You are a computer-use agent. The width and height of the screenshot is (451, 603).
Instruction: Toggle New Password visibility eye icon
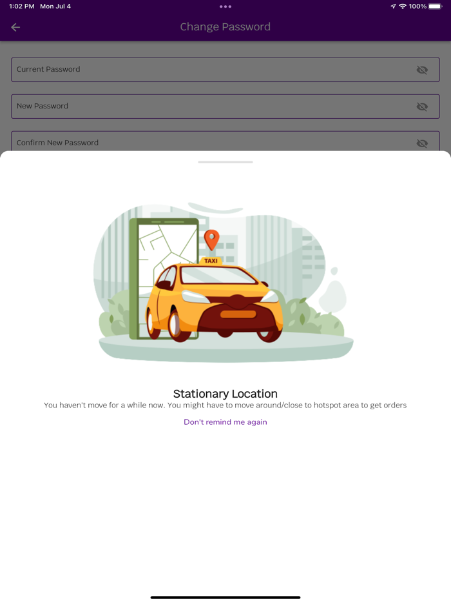(x=422, y=107)
